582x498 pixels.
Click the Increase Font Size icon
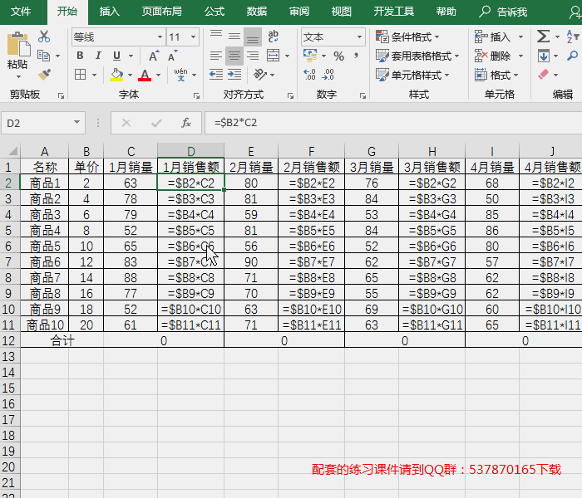[x=154, y=56]
